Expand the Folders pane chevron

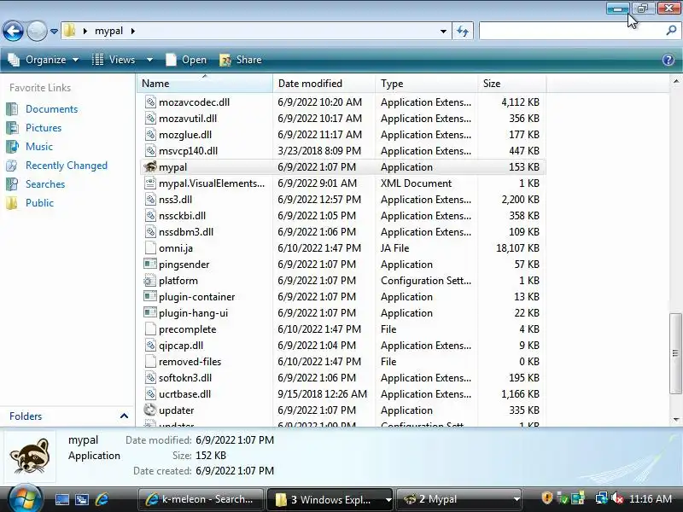click(x=124, y=416)
